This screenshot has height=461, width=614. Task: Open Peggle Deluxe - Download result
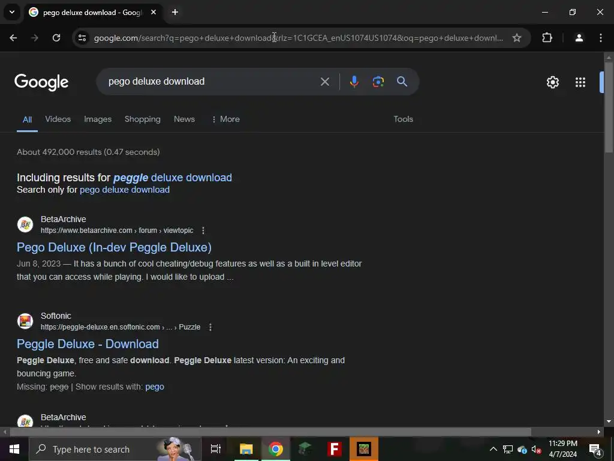(88, 344)
